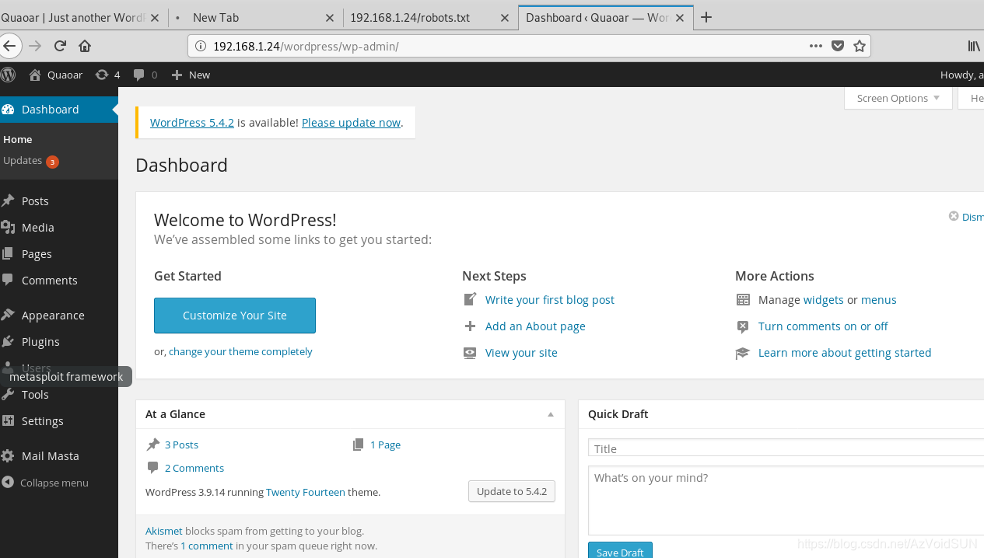
Task: Click Write your first blog post
Action: 550,300
